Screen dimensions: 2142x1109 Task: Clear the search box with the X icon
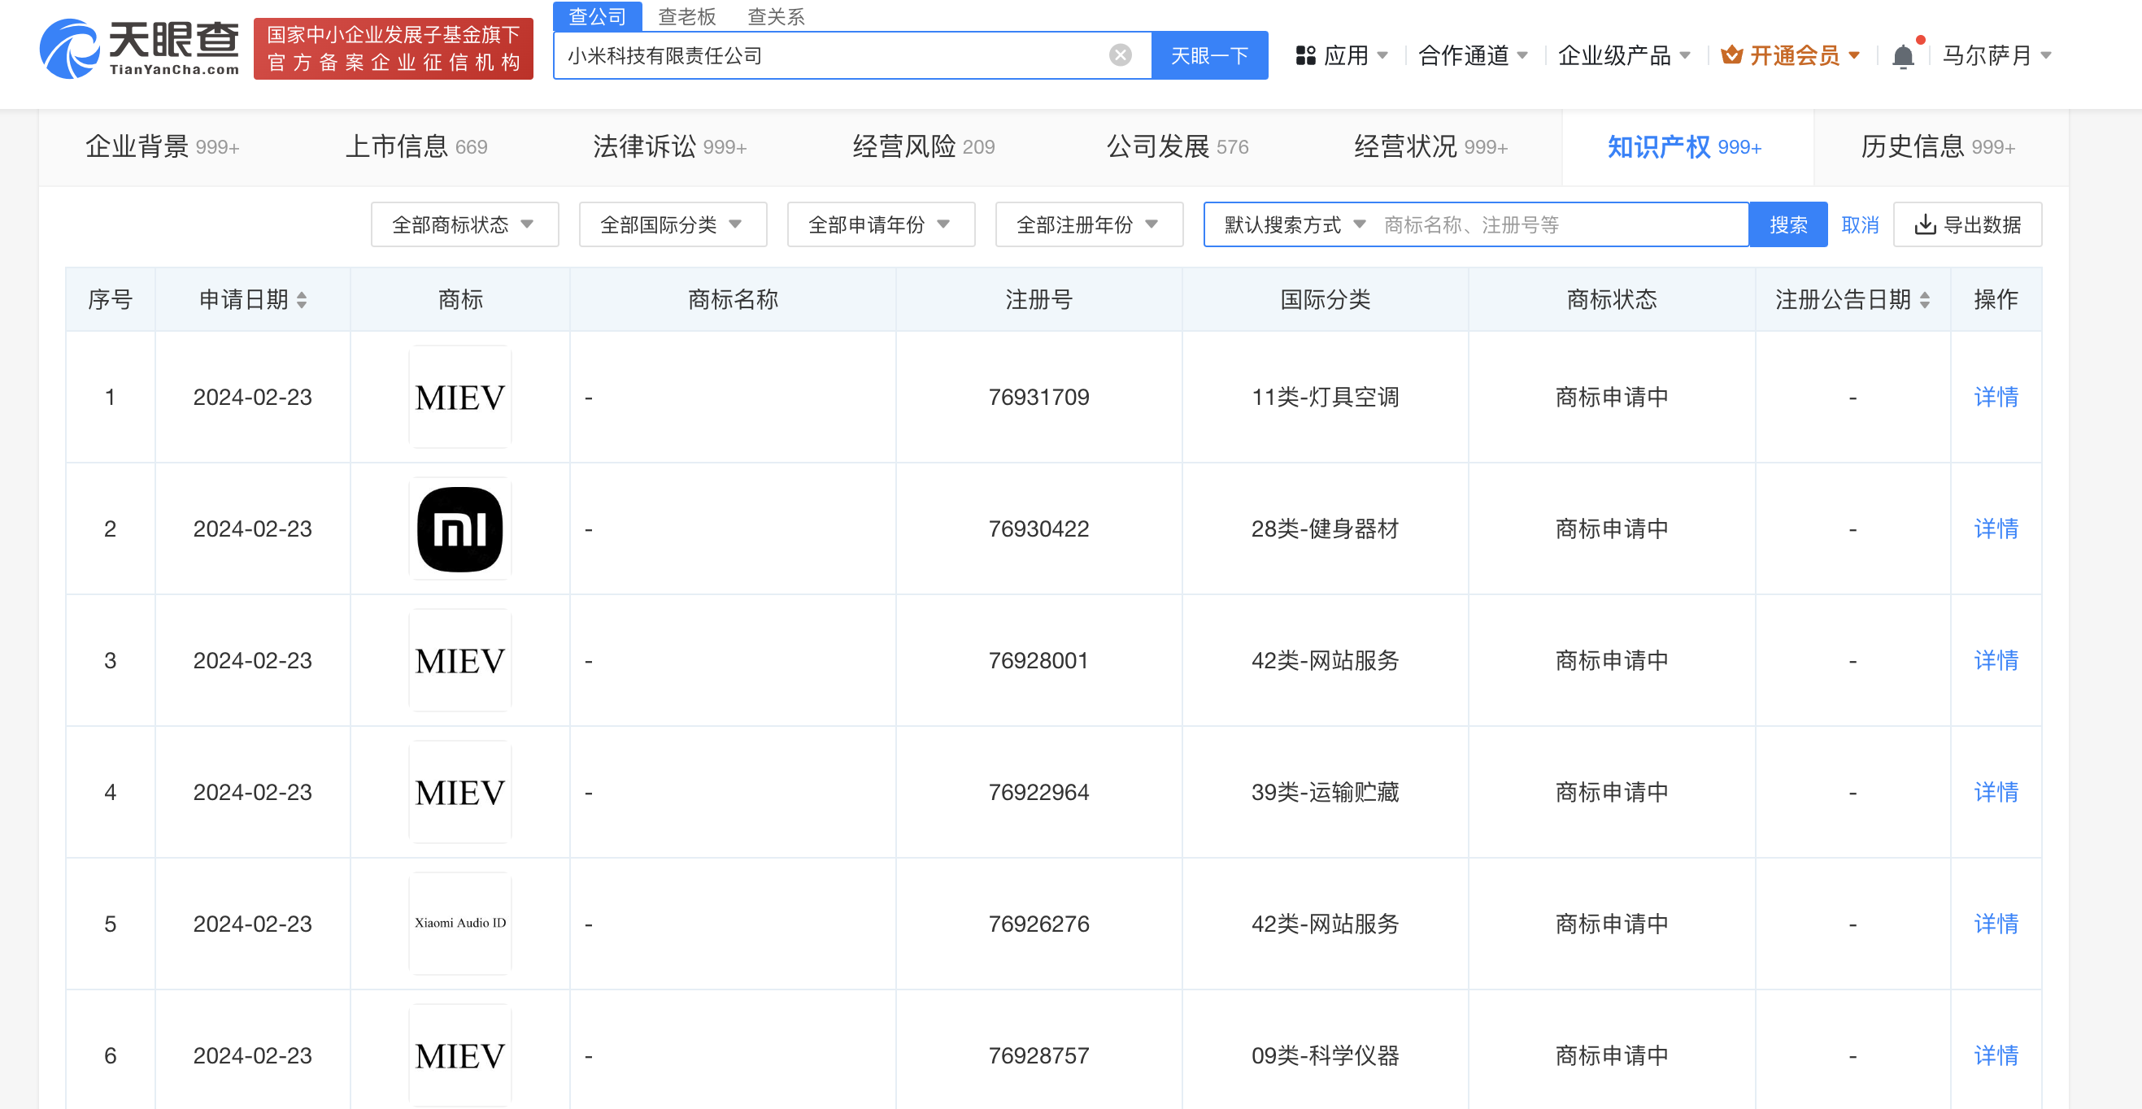click(1120, 56)
